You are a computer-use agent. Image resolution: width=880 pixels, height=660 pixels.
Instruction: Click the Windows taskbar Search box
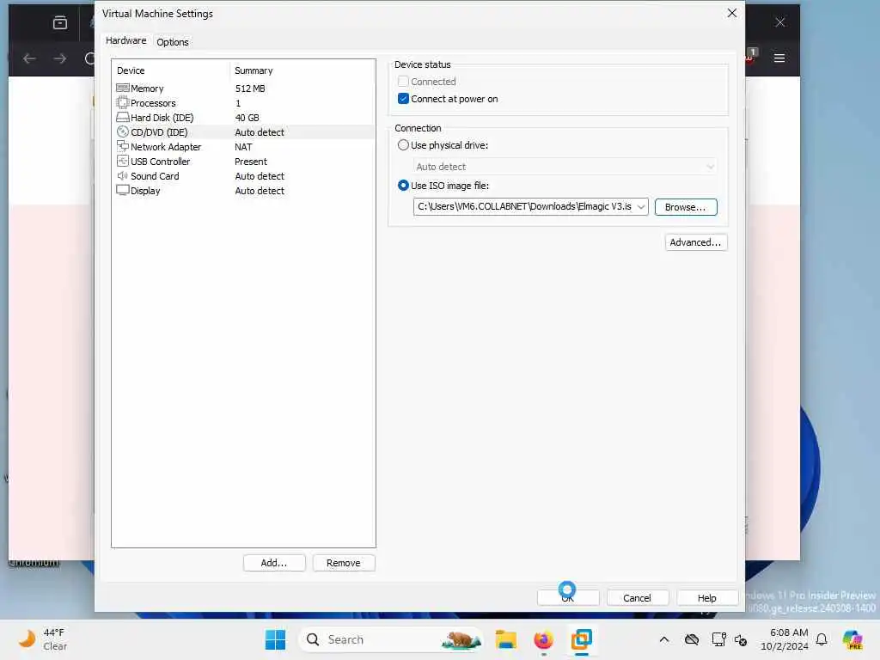[390, 639]
